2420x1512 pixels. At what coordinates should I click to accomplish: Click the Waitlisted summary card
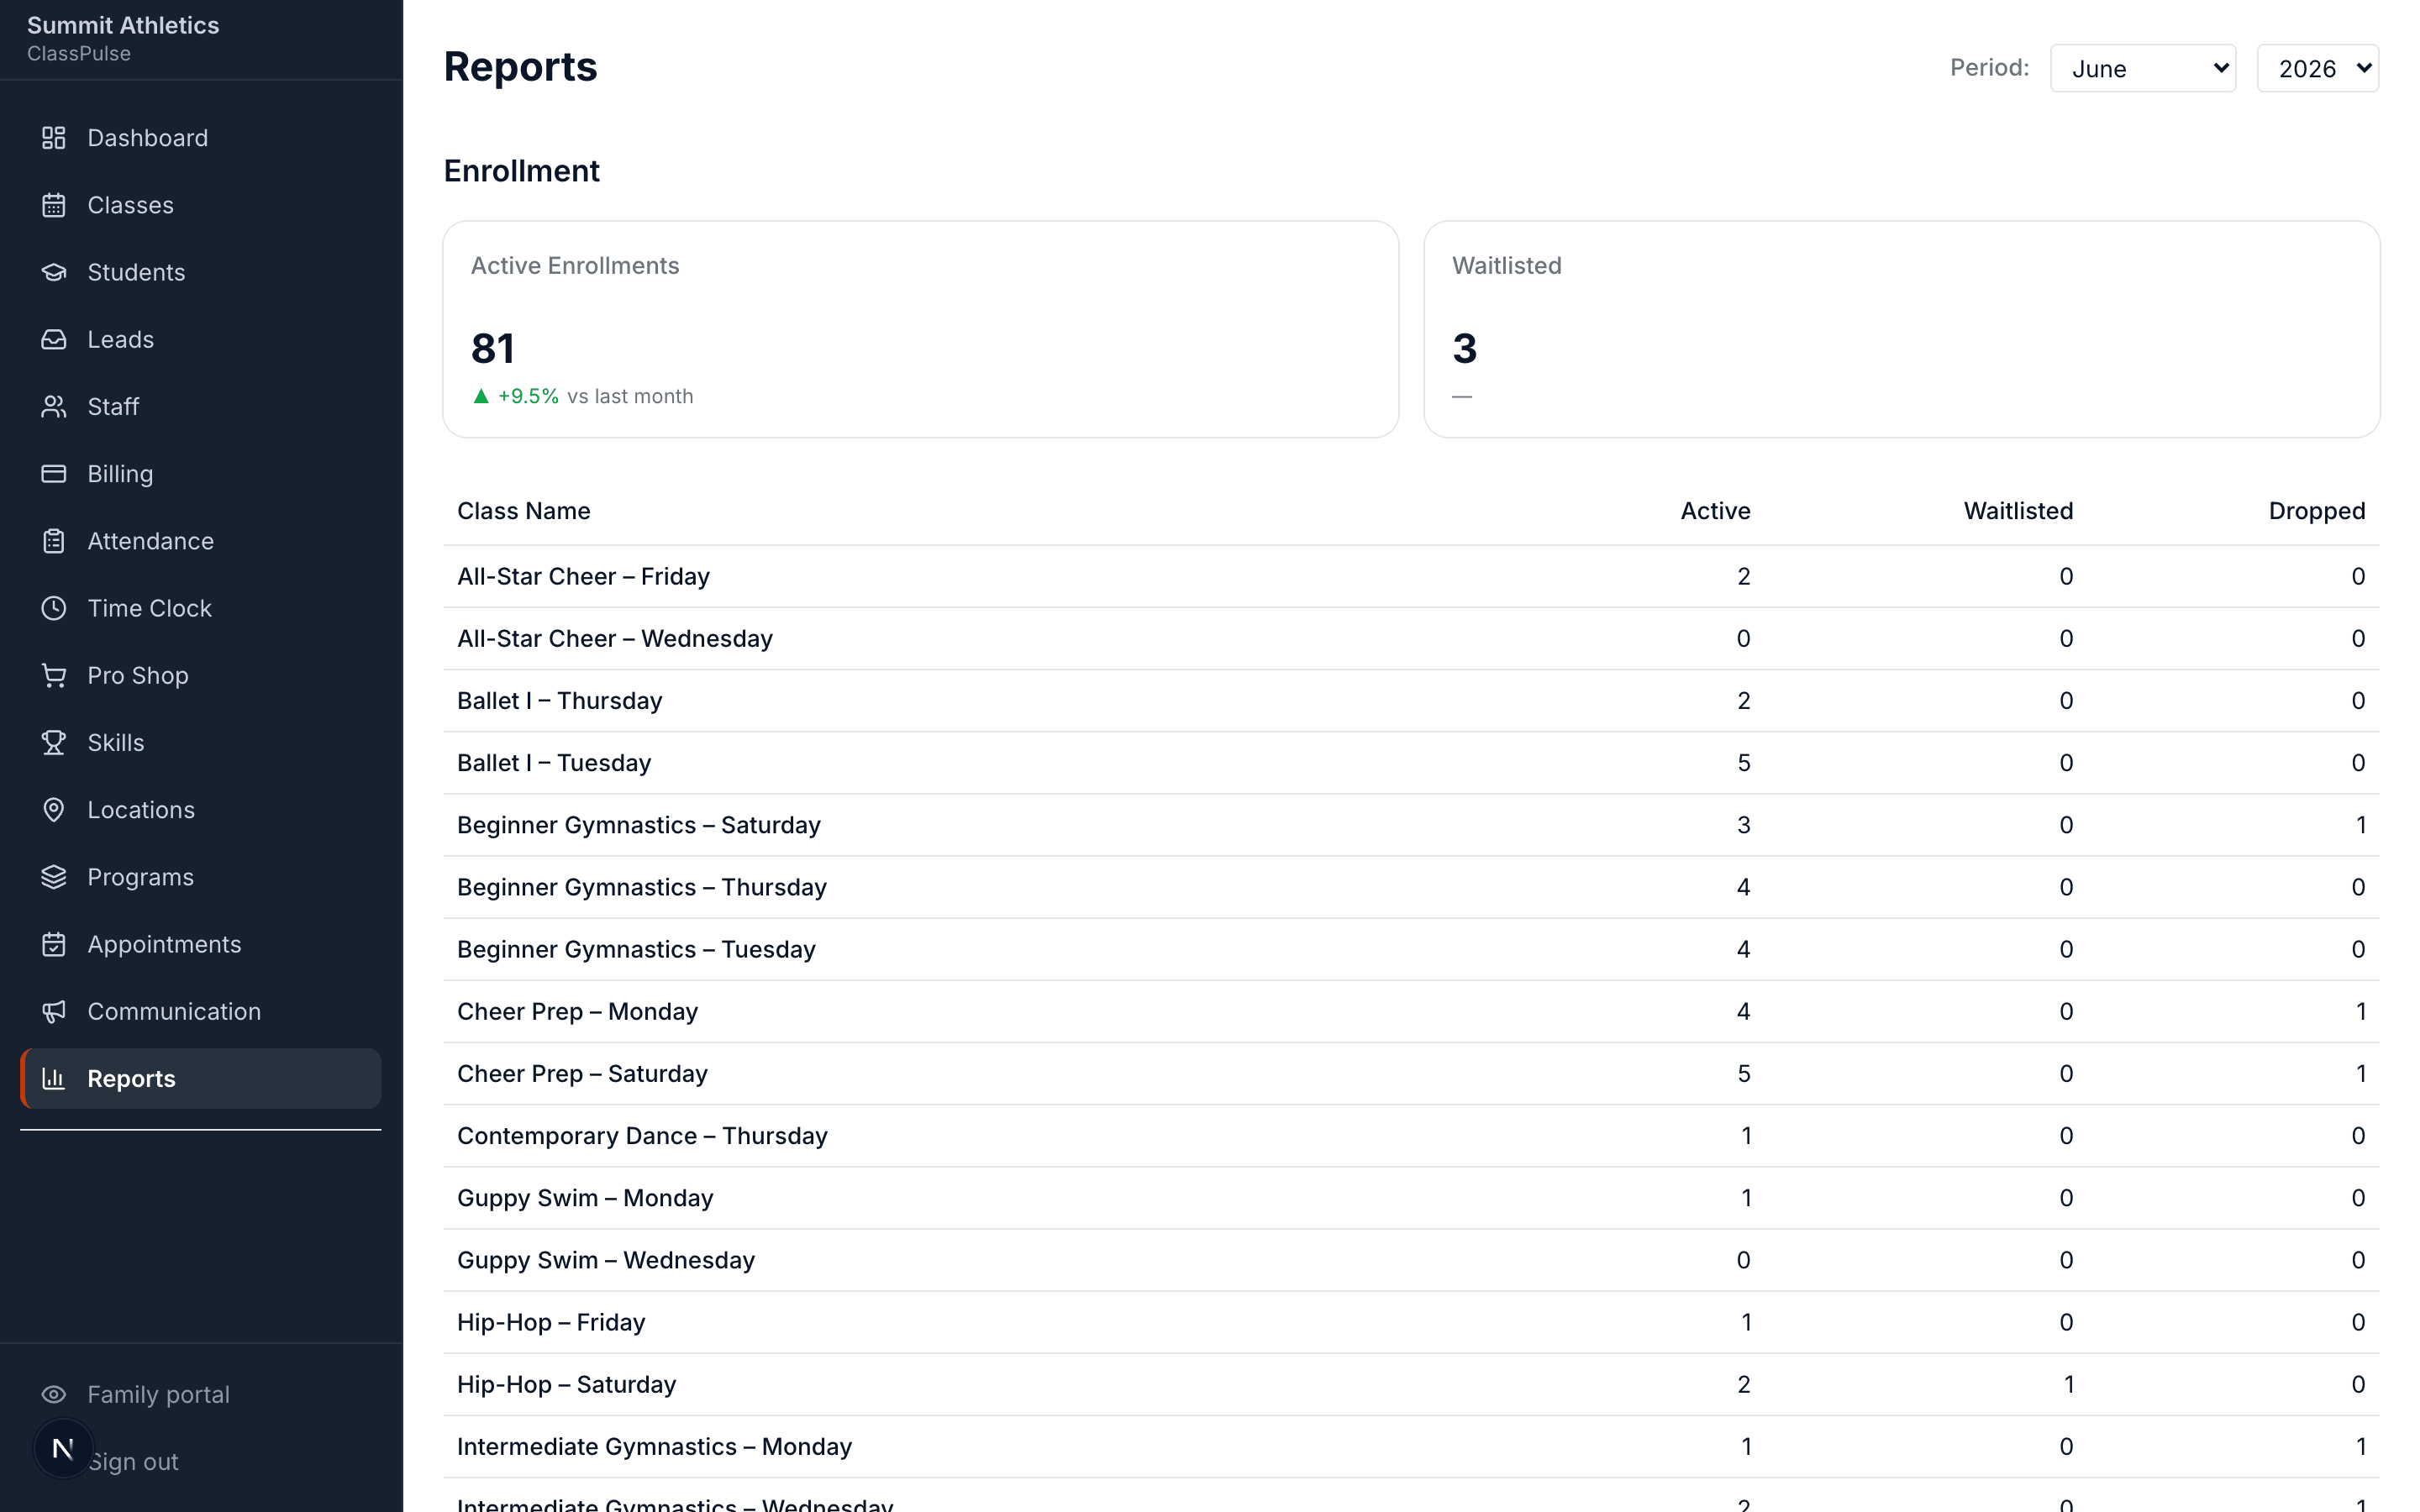coord(1901,329)
